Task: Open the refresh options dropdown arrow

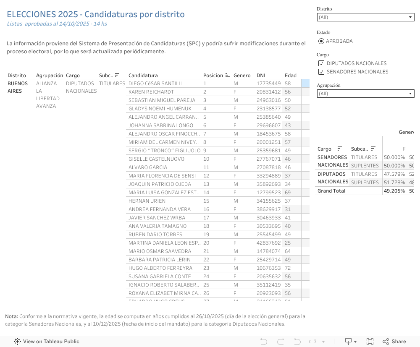Action: (x=323, y=341)
